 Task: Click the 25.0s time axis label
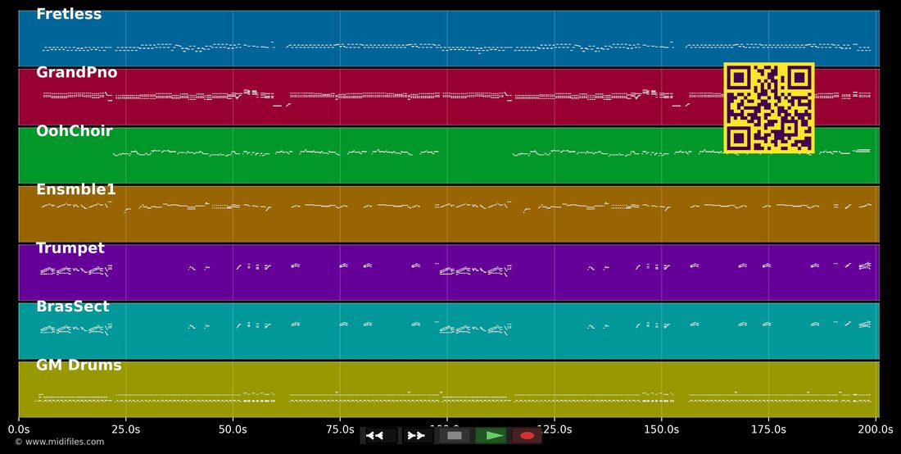(126, 429)
